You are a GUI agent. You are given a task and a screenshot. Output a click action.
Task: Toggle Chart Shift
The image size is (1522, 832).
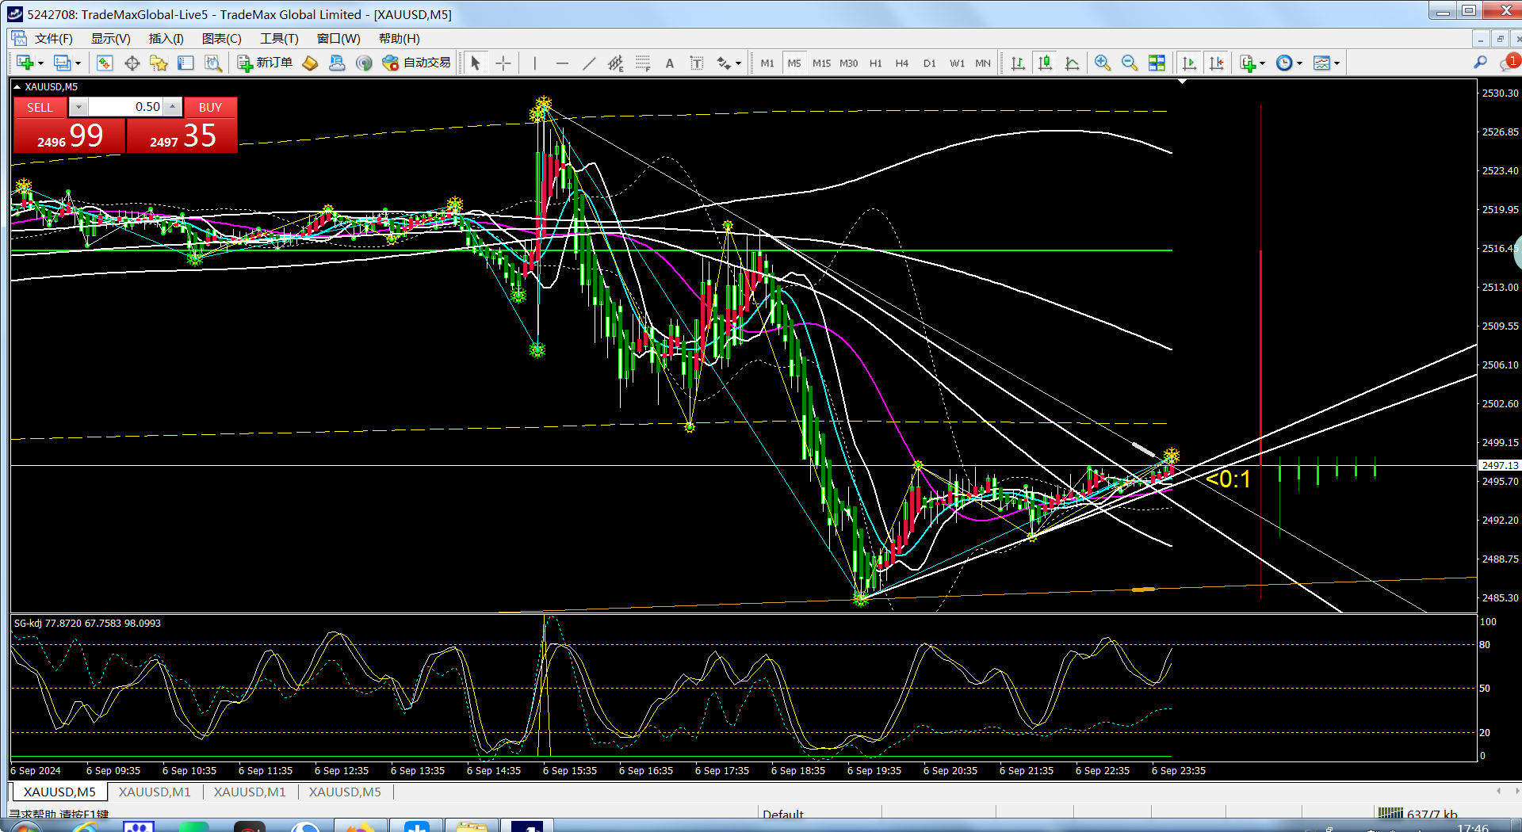pyautogui.click(x=1216, y=63)
